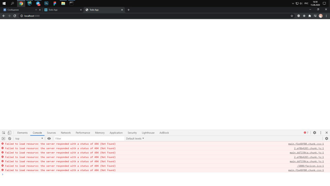Expand the 'top' JavaScript context dropdown
Image resolution: width=330 pixels, height=186 pixels.
pos(29,138)
